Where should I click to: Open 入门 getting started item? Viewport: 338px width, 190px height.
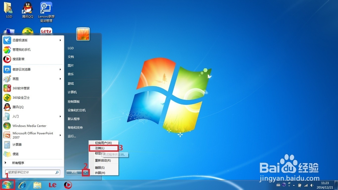click(x=33, y=116)
